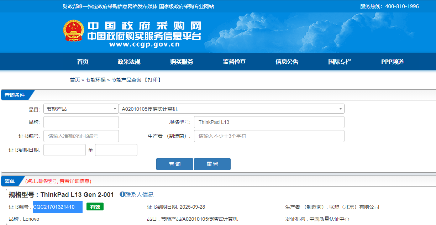Click the 品目 : 节能产品/A02010105 result text
The image size is (436, 225).
(x=193, y=219)
